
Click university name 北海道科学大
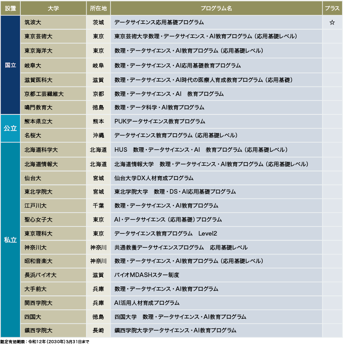point(41,150)
